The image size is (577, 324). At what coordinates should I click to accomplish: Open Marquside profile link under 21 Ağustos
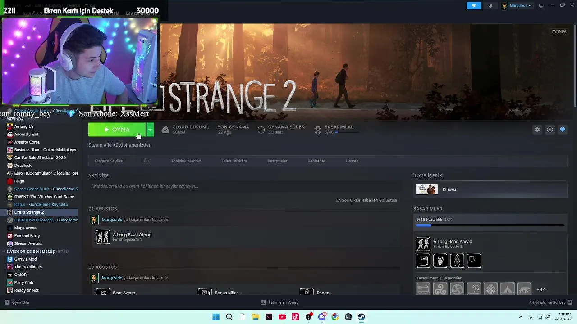pos(112,220)
